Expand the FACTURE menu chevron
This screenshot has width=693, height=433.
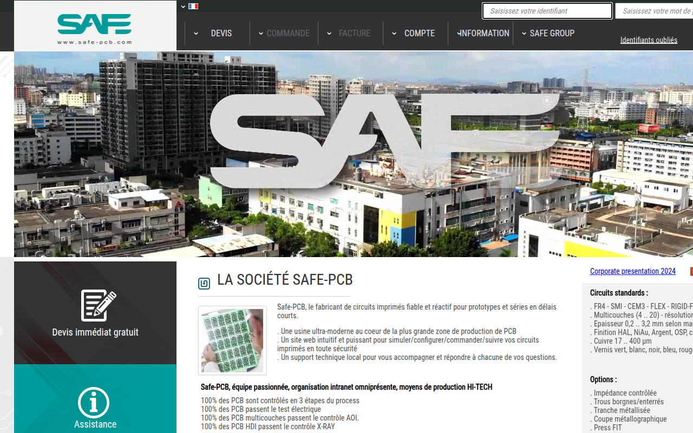329,34
